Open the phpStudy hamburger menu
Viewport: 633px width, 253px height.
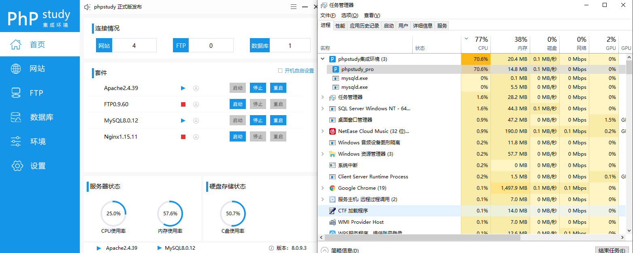293,6
